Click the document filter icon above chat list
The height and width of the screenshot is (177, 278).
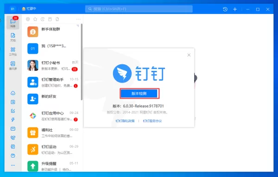click(57, 19)
